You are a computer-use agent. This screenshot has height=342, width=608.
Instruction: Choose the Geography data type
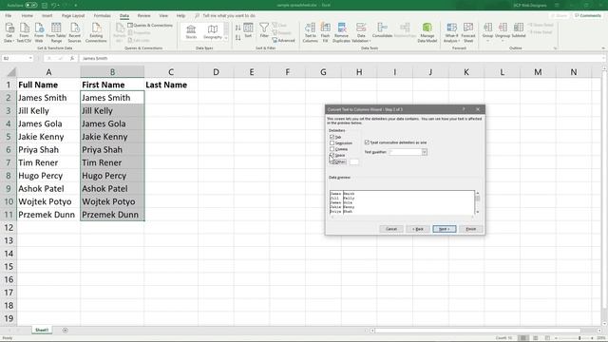213,31
